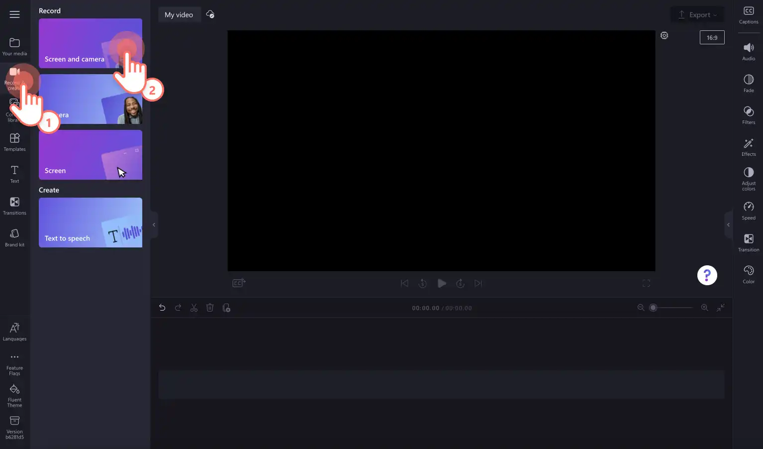Open the Your media sidebar tab
This screenshot has height=449, width=763.
(14, 47)
